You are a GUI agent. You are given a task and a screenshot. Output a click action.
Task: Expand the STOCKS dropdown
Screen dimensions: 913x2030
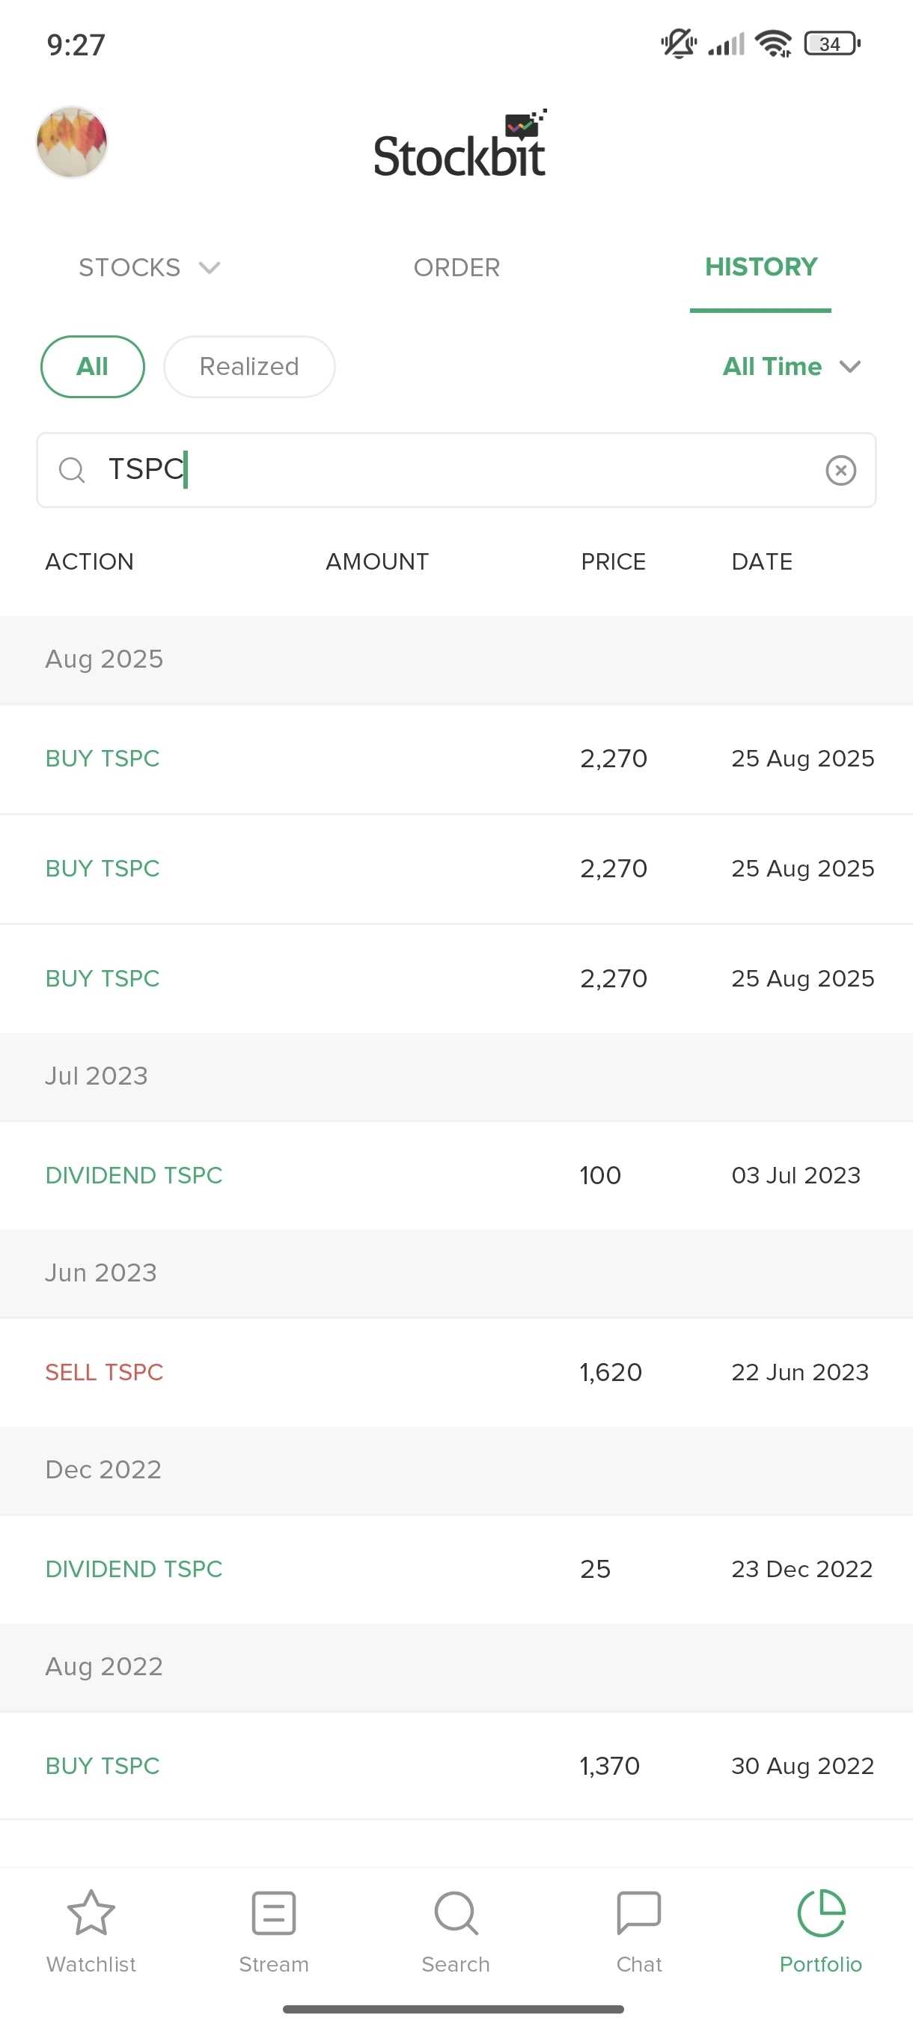pos(149,268)
